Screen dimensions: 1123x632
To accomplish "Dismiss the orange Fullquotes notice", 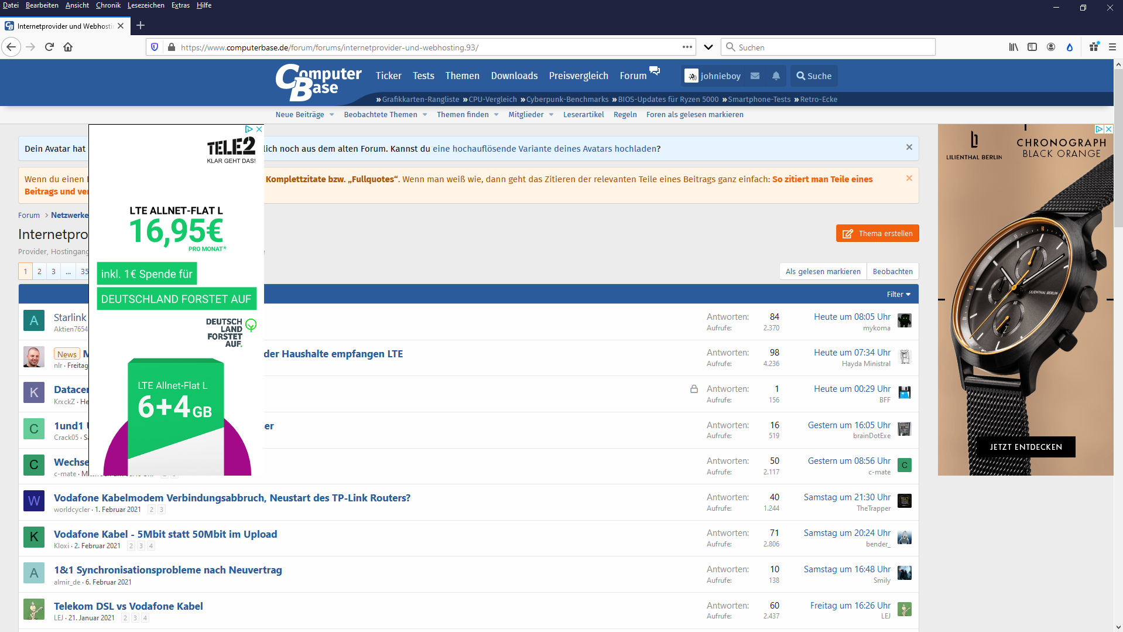I will point(909,178).
